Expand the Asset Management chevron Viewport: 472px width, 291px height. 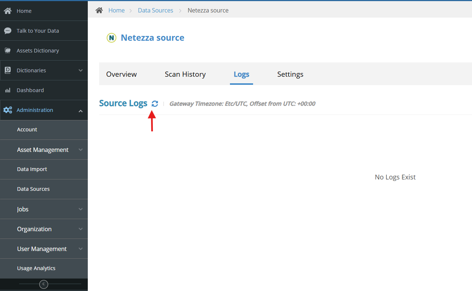pos(81,150)
